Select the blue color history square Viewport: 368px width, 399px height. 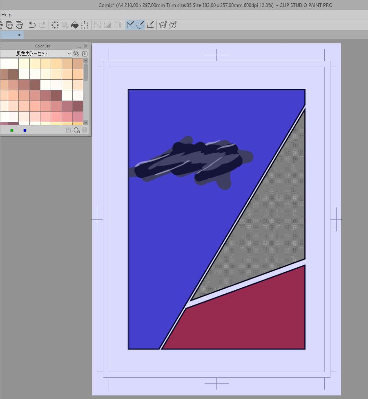coord(25,130)
